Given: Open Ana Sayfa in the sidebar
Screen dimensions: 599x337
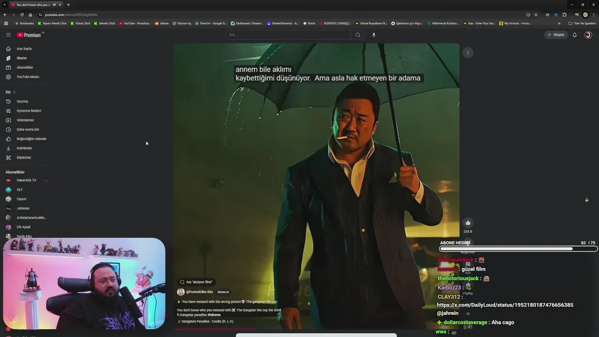Looking at the screenshot, I should [24, 49].
